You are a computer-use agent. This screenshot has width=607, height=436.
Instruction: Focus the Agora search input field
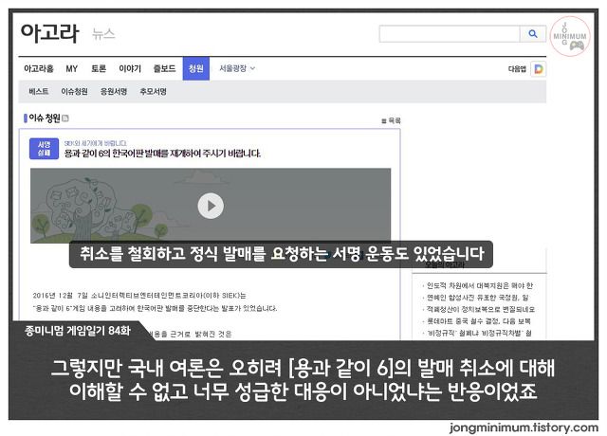tap(450, 34)
